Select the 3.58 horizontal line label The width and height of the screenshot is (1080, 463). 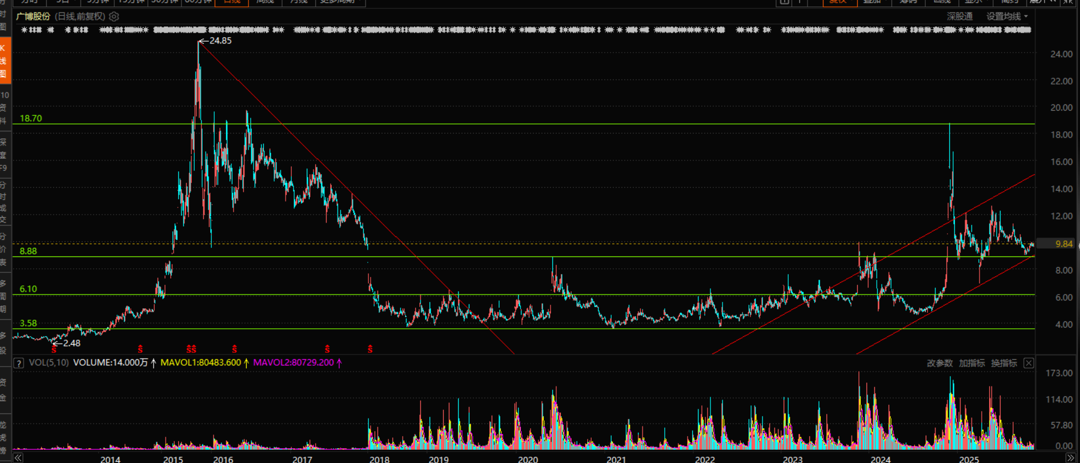pyautogui.click(x=28, y=323)
